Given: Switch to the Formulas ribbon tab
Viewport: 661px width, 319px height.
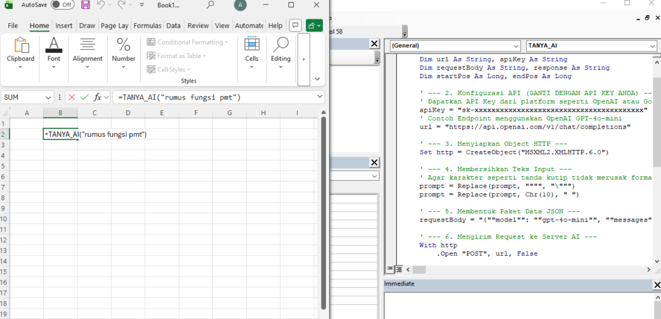Looking at the screenshot, I should [148, 26].
